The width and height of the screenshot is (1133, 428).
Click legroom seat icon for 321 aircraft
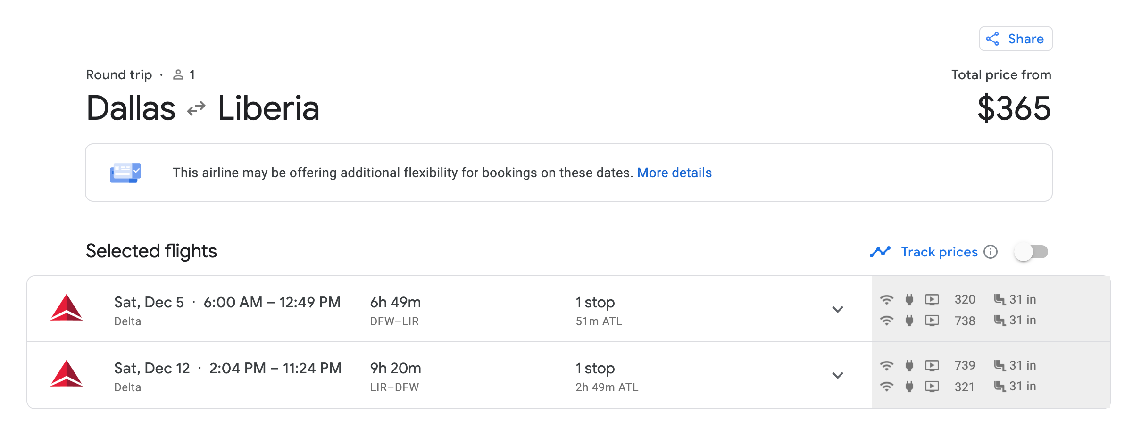point(1000,387)
